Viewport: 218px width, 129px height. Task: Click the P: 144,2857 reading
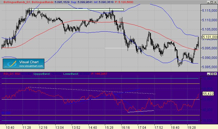tap(99, 74)
